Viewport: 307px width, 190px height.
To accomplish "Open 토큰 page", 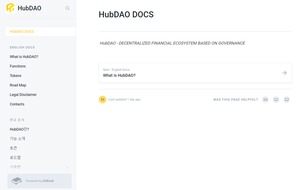I will (13, 148).
